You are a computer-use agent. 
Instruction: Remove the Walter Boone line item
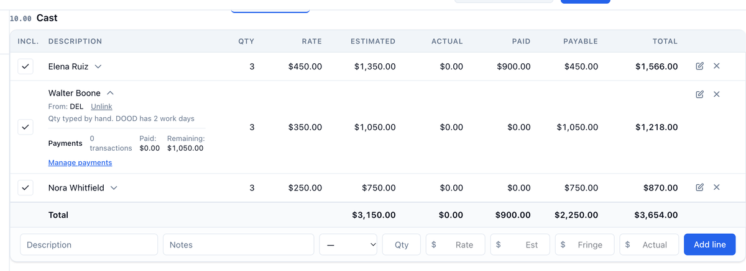tap(716, 94)
